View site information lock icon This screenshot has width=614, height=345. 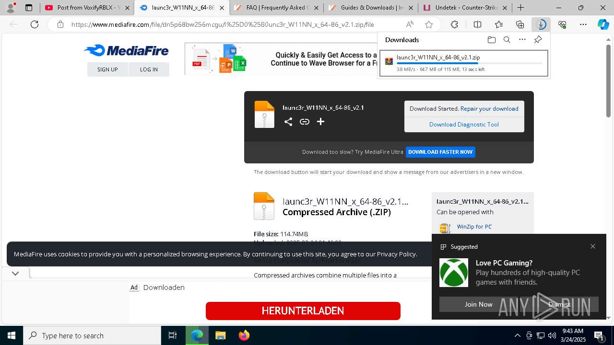point(60,24)
